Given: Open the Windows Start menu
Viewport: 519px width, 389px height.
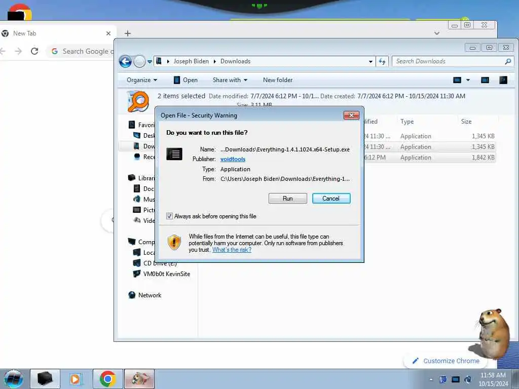Looking at the screenshot, I should click(x=14, y=379).
